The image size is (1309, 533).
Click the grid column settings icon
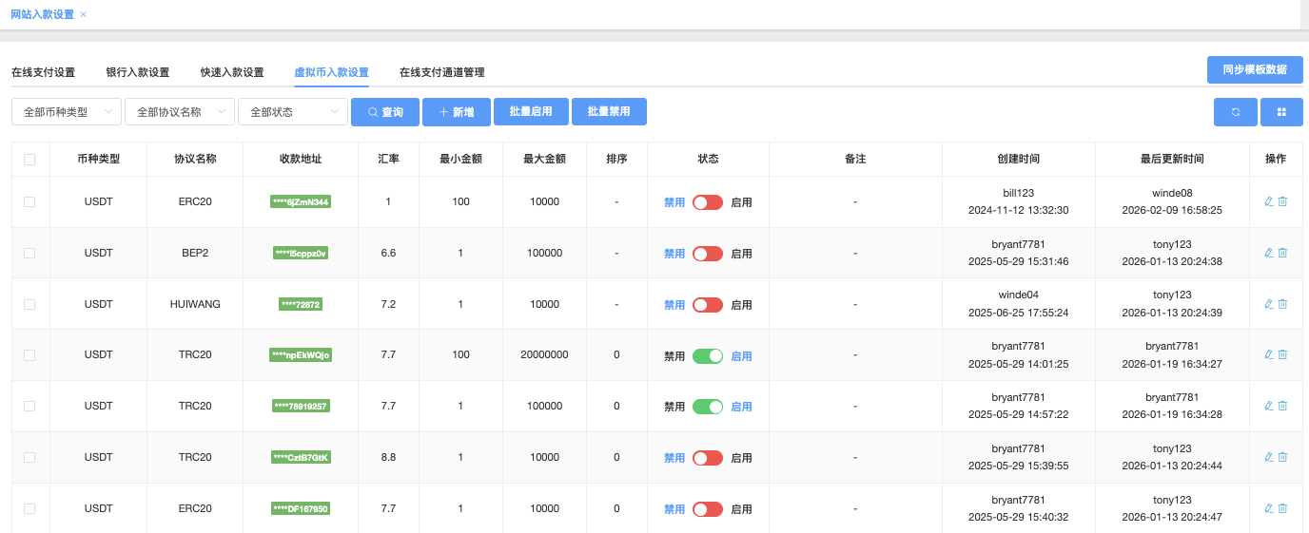coord(1281,112)
